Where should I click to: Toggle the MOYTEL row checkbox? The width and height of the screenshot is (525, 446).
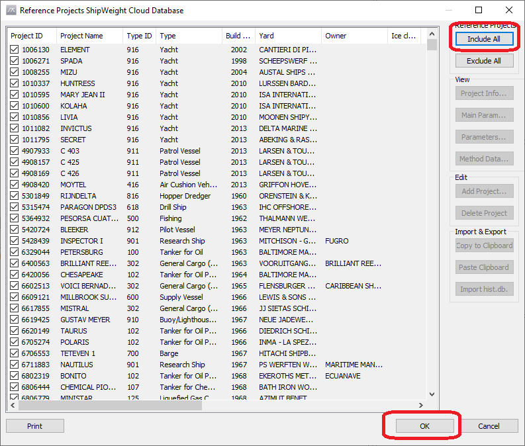pyautogui.click(x=14, y=185)
